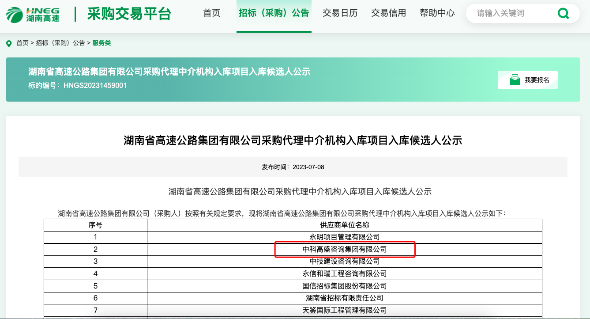The width and height of the screenshot is (590, 319).
Task: Click serial number 4 in the 序号 column
Action: pyautogui.click(x=95, y=274)
